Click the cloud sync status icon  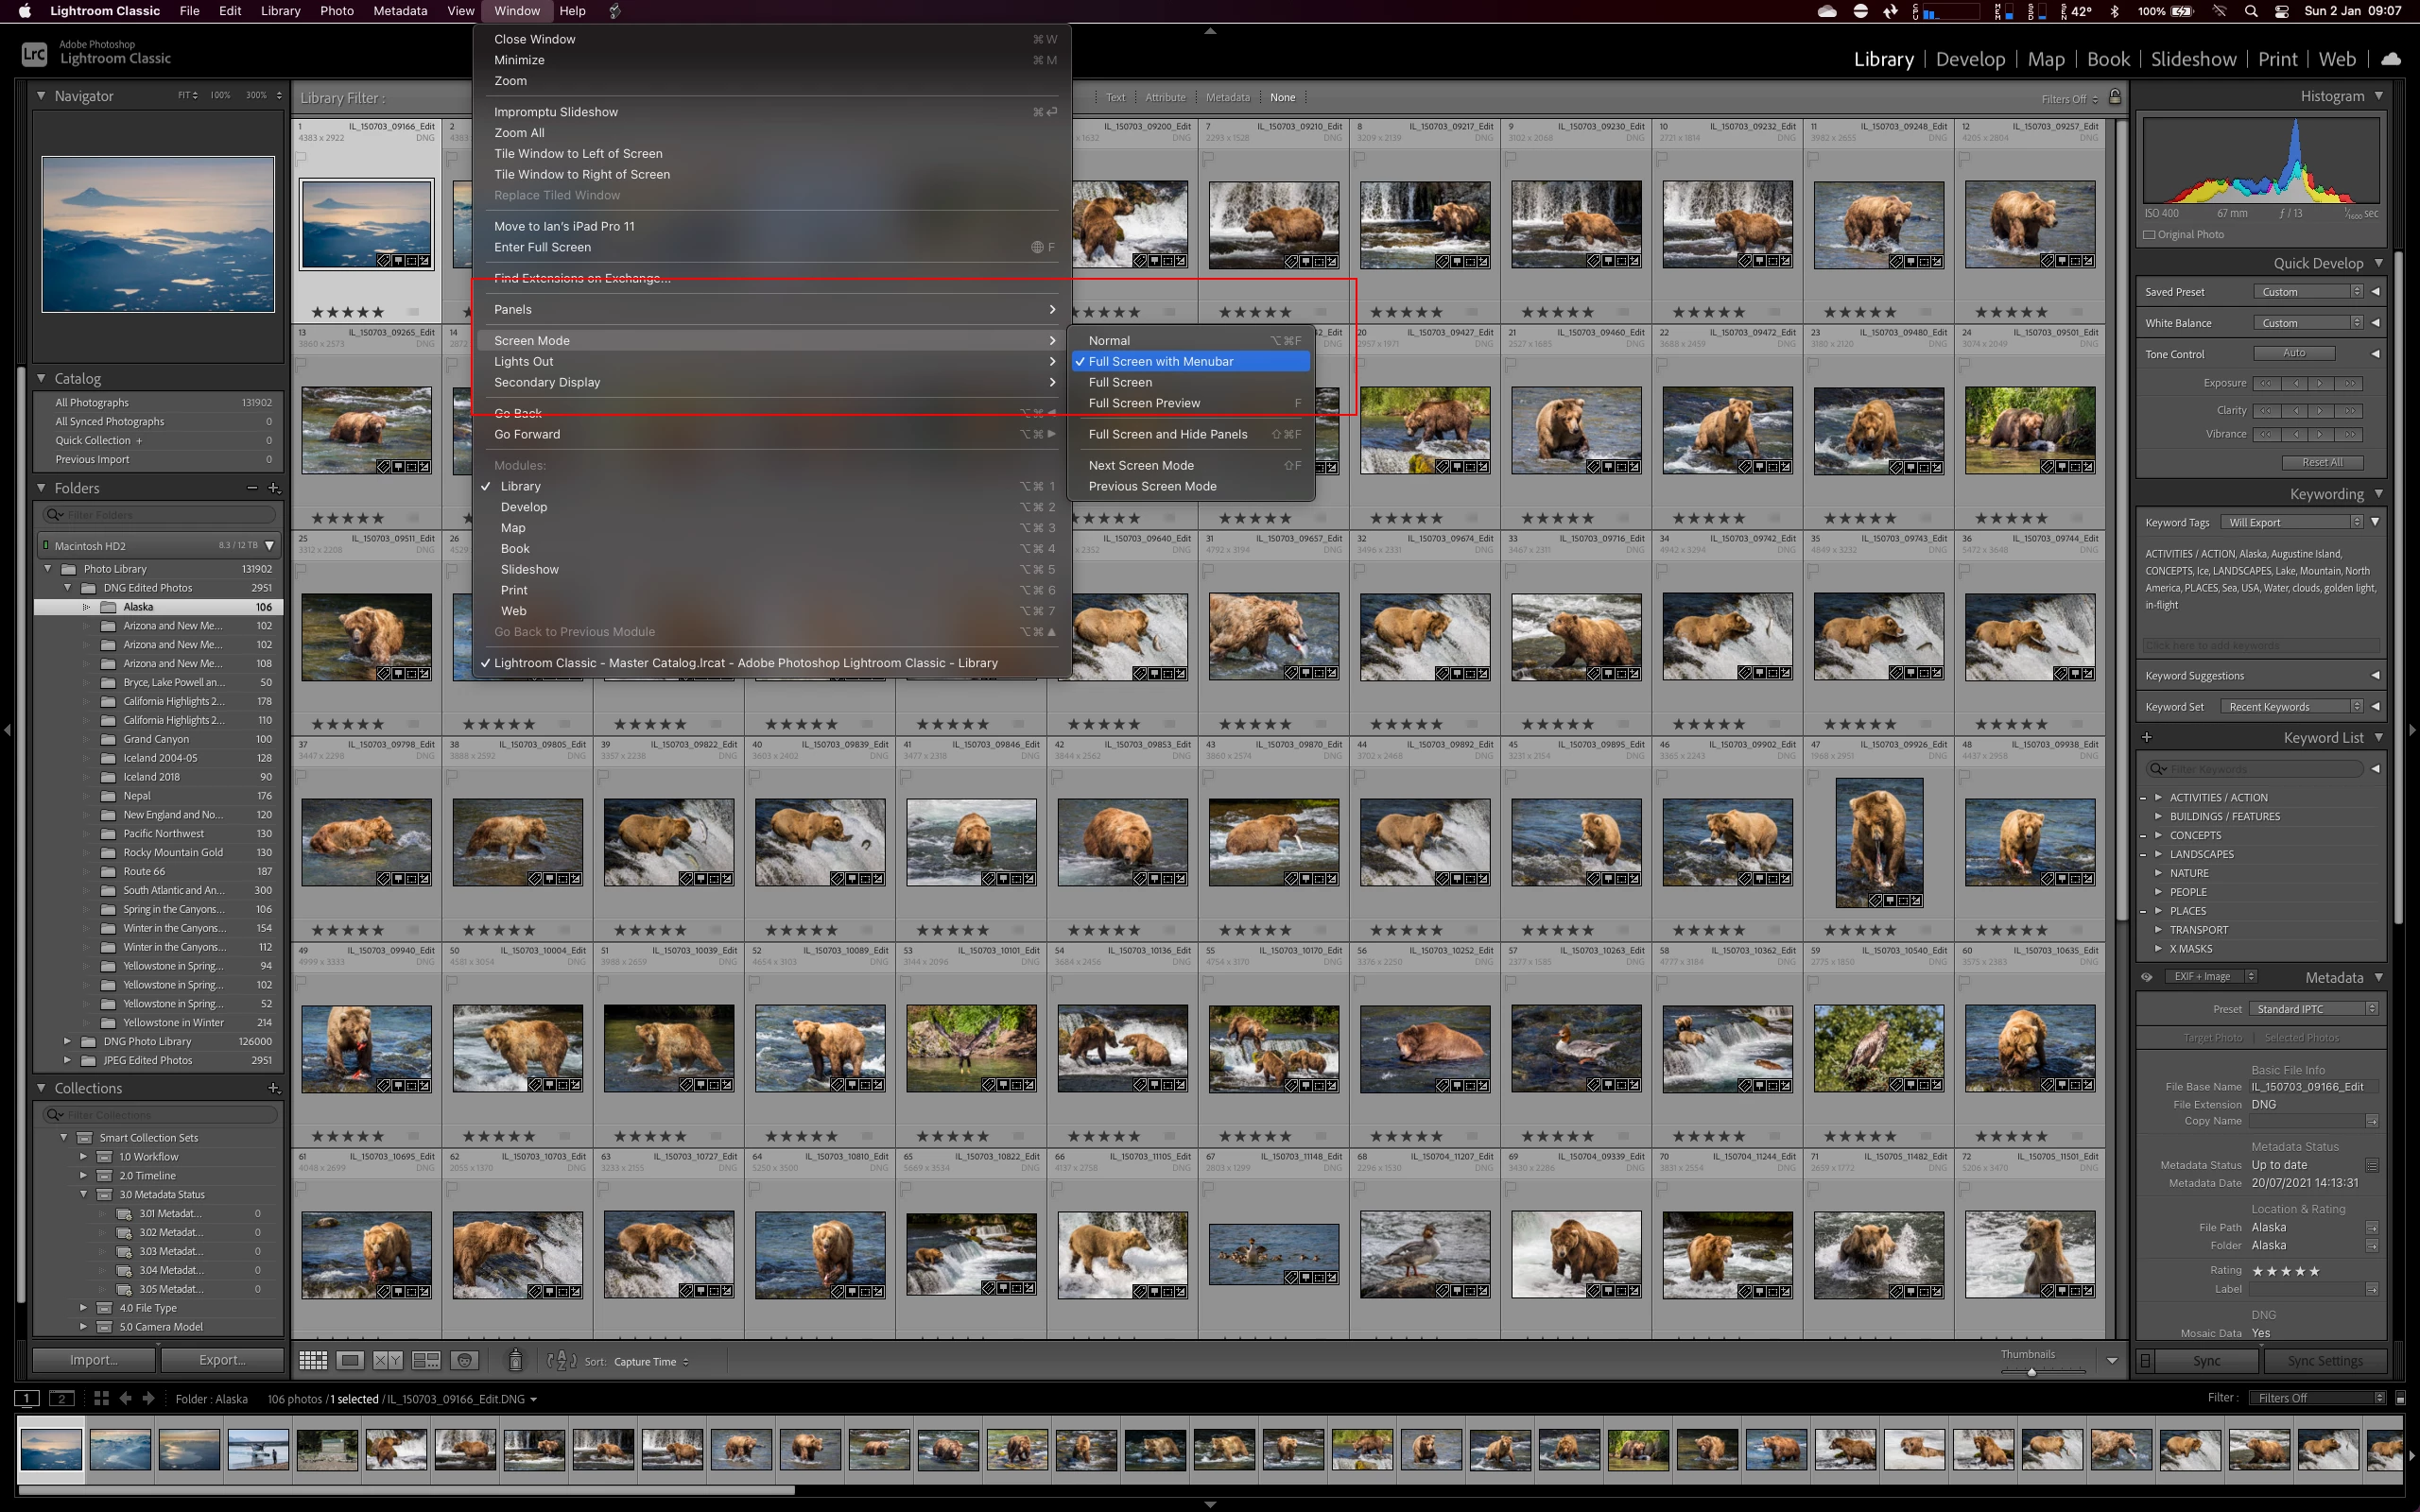[2391, 59]
